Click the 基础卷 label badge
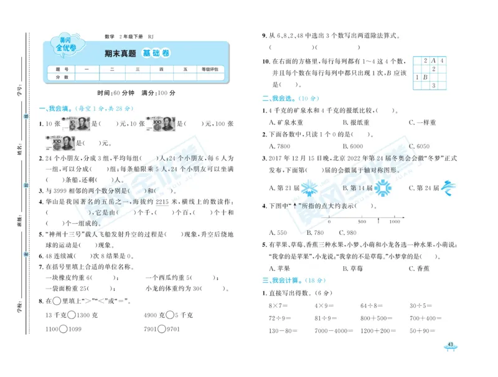Image resolution: width=498 pixels, height=377 pixels. [157, 53]
